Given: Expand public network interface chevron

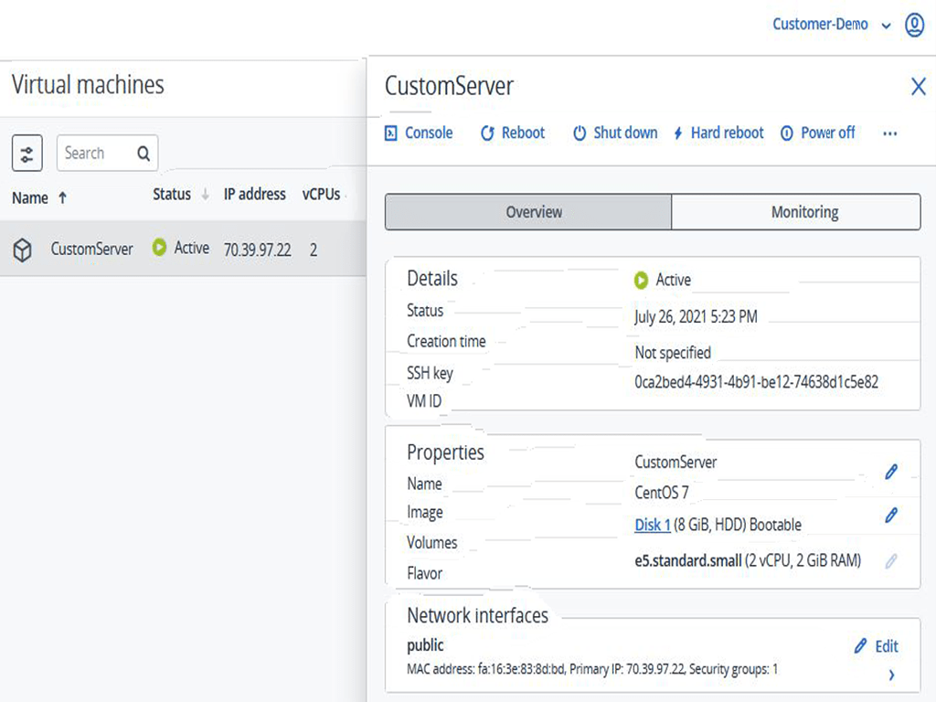Looking at the screenshot, I should [x=891, y=675].
